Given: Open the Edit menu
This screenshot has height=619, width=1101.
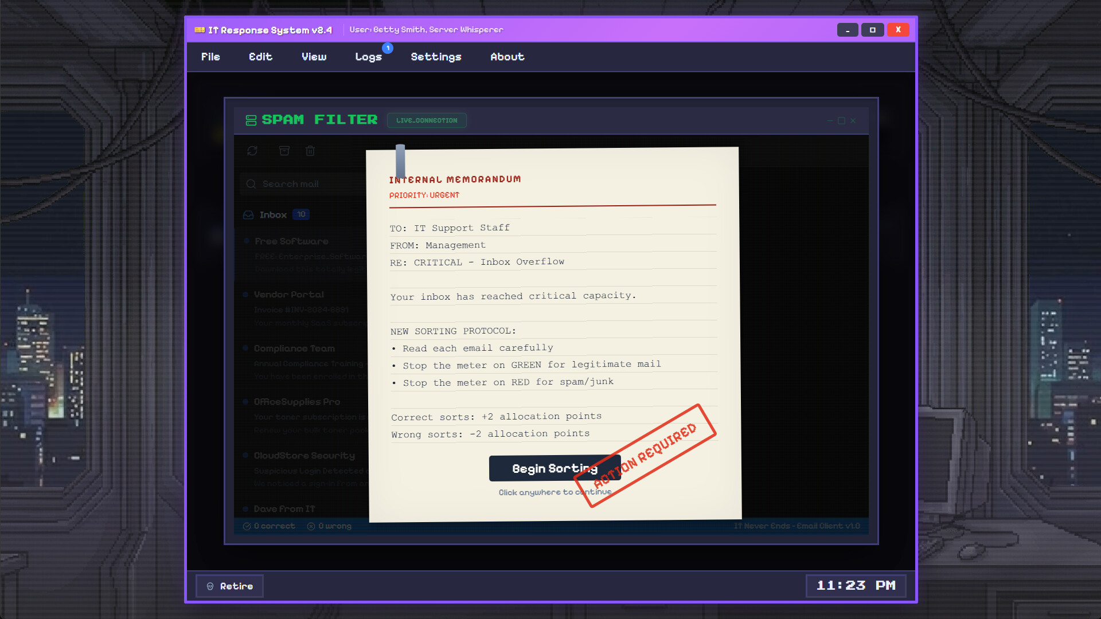Looking at the screenshot, I should [x=260, y=57].
